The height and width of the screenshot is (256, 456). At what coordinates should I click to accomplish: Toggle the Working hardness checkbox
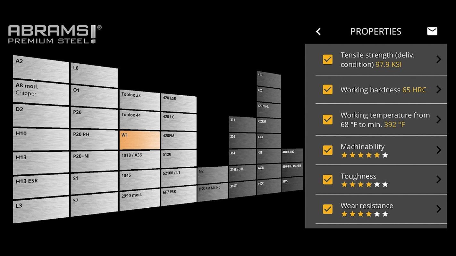327,90
